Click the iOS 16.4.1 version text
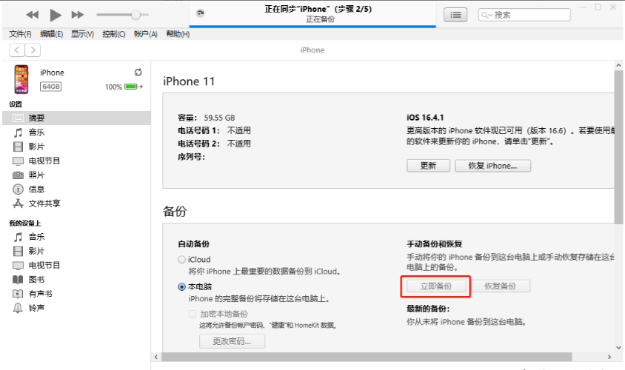625x370 pixels. pyautogui.click(x=425, y=118)
